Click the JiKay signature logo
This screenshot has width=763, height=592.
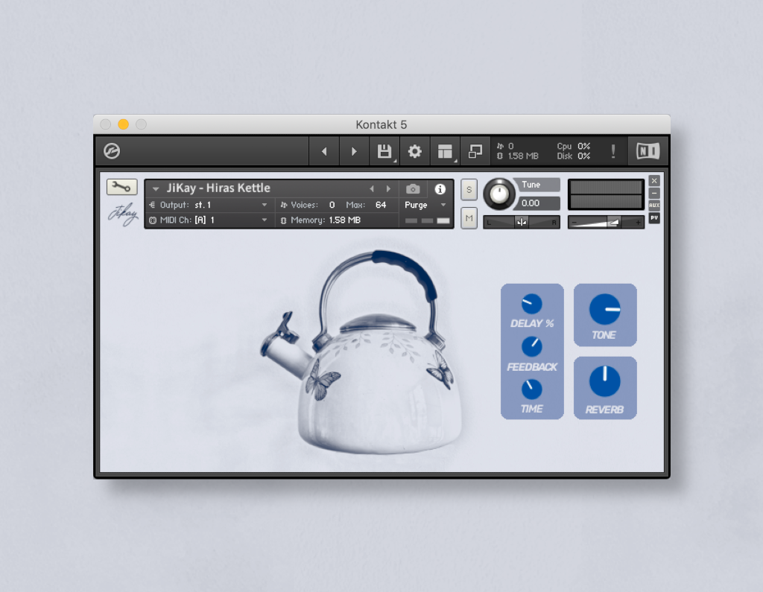[x=123, y=214]
